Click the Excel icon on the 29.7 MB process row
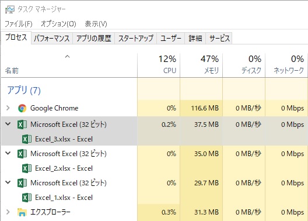 click(22, 183)
